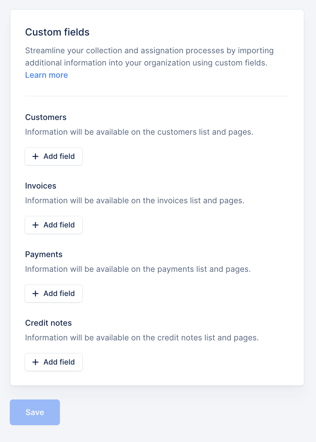
Task: Click the plus icon under Invoices
Action: pos(35,225)
